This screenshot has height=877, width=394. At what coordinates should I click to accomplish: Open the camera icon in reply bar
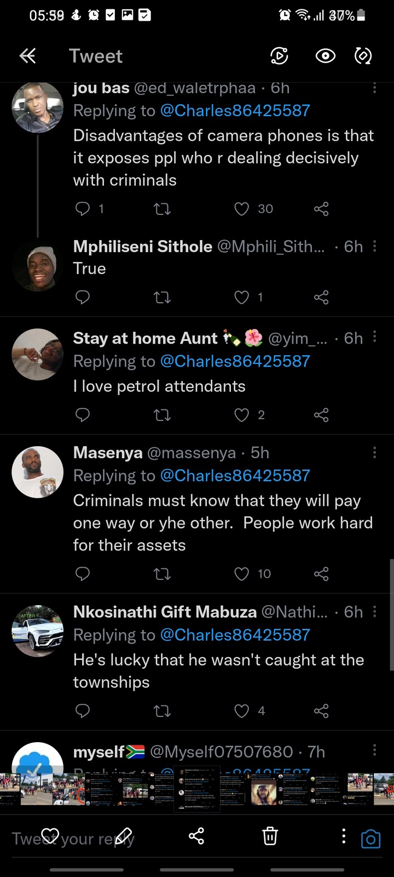pos(370,839)
